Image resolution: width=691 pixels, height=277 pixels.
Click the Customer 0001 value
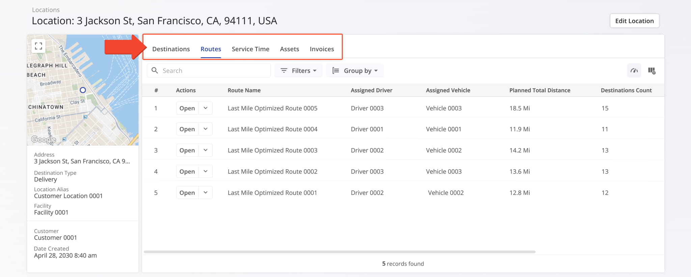click(x=55, y=238)
